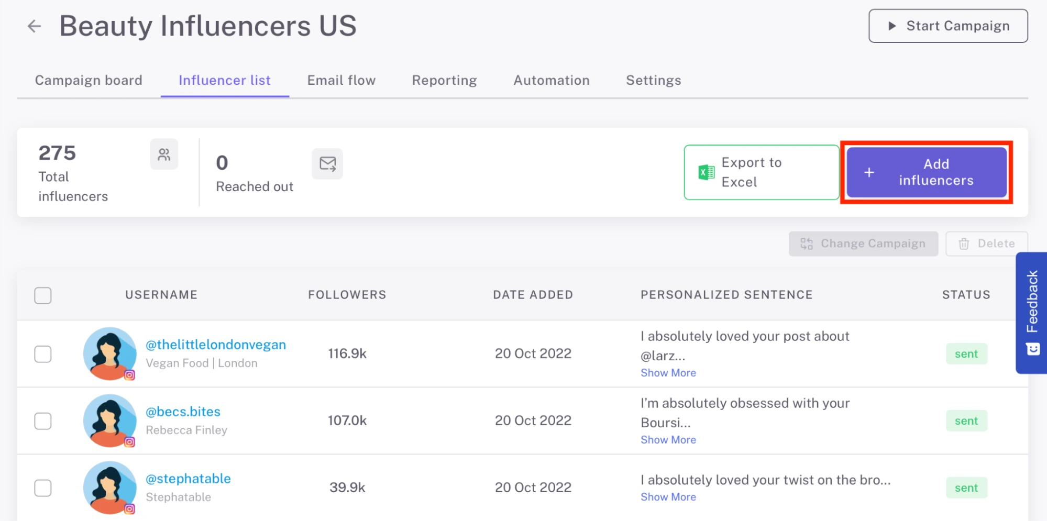Click the Excel icon in Export button
Screen dimensions: 1047x521
coord(707,172)
